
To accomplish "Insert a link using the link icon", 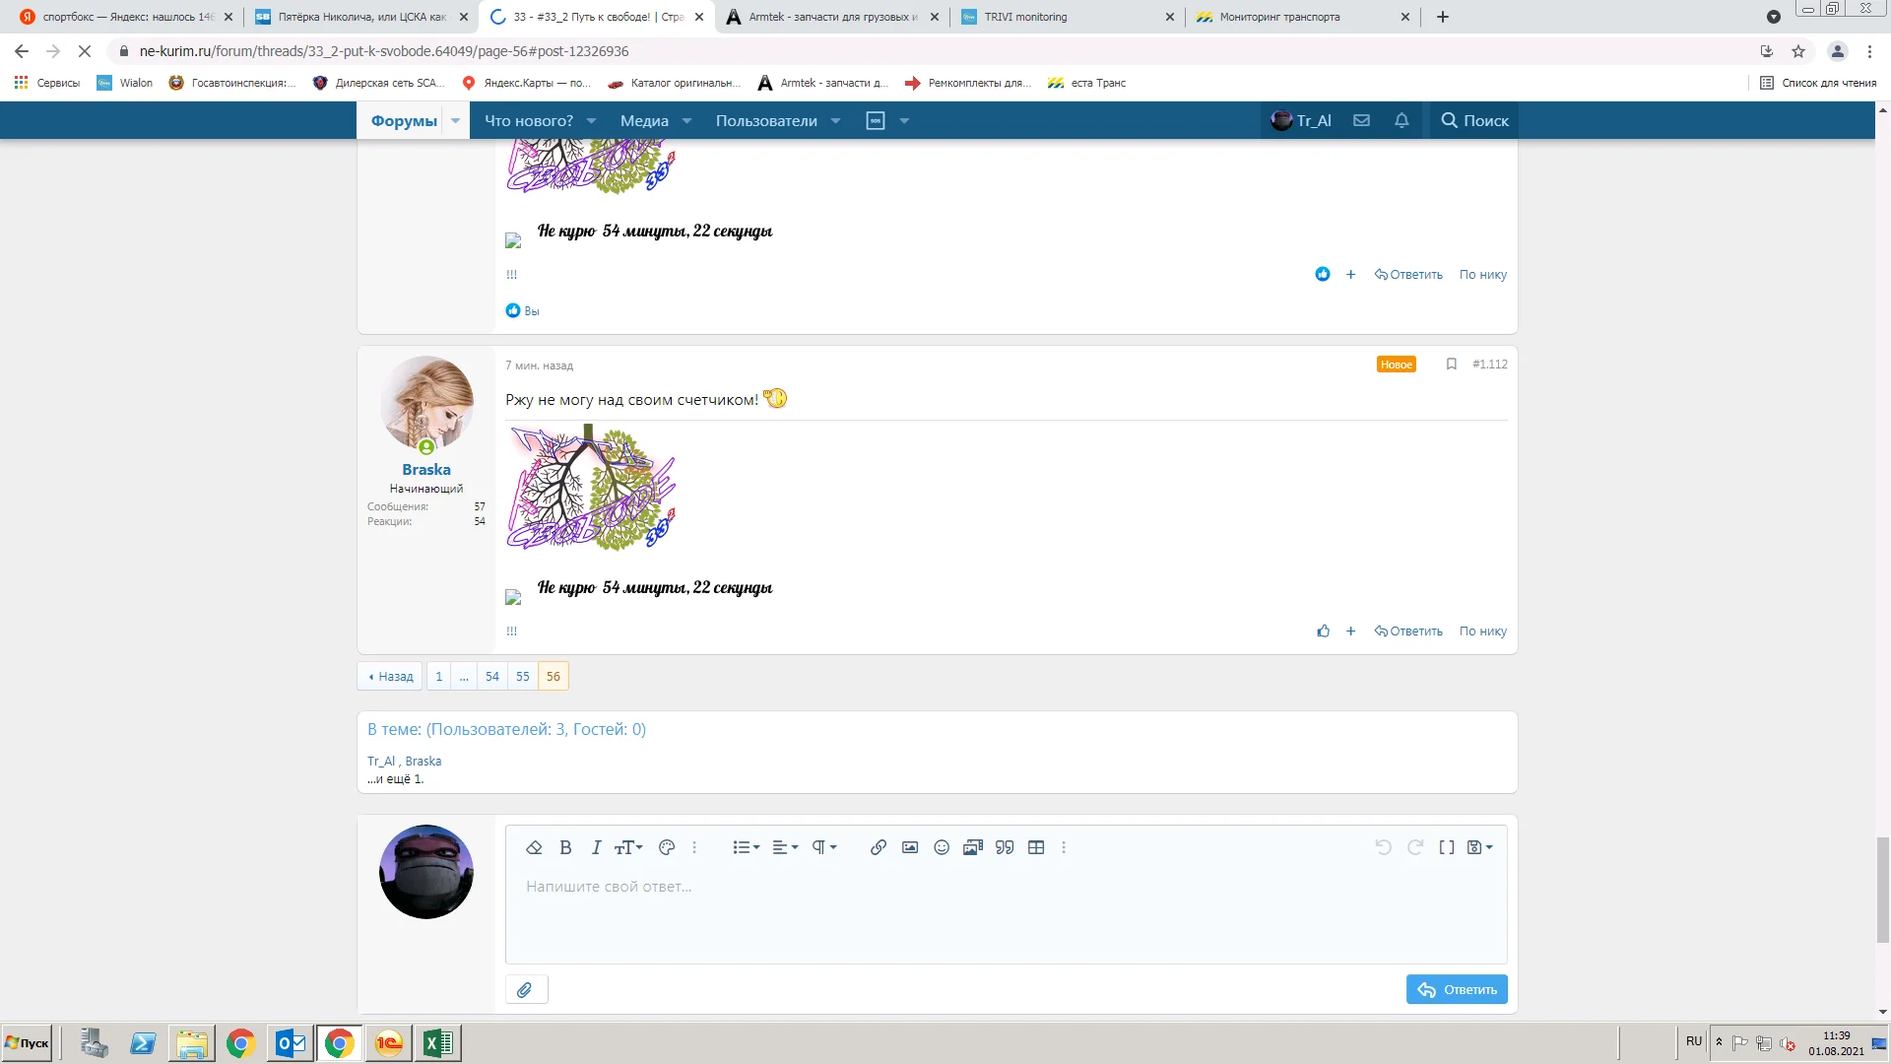I will (x=878, y=846).
